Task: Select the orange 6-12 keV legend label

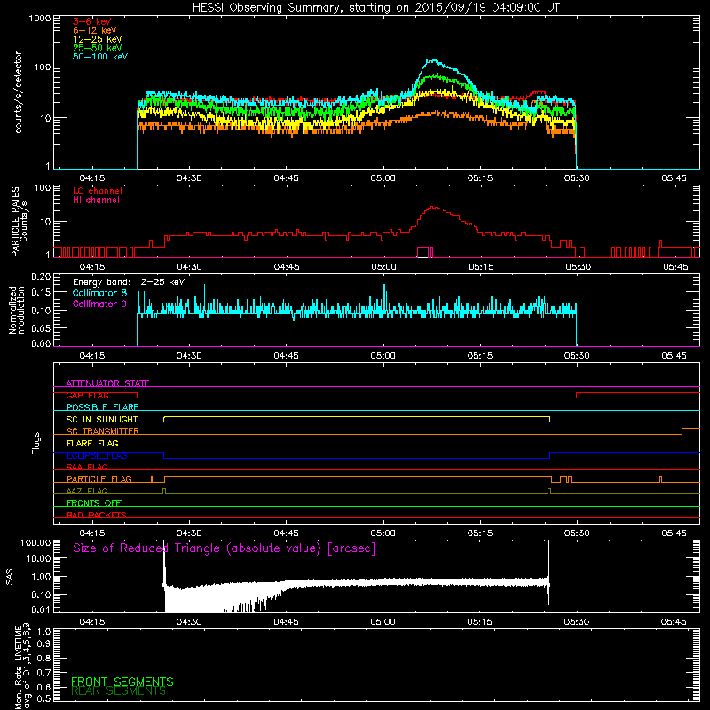Action: (95, 30)
